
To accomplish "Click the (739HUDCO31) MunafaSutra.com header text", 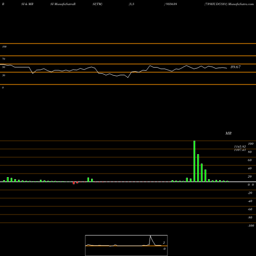I will [229, 4].
